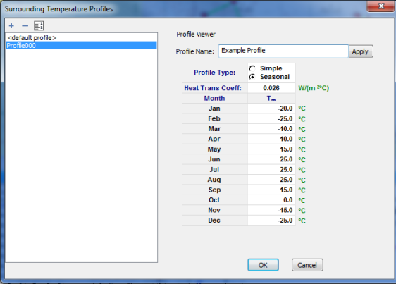Click the Profile Viewer heading
The image size is (396, 284).
point(196,34)
